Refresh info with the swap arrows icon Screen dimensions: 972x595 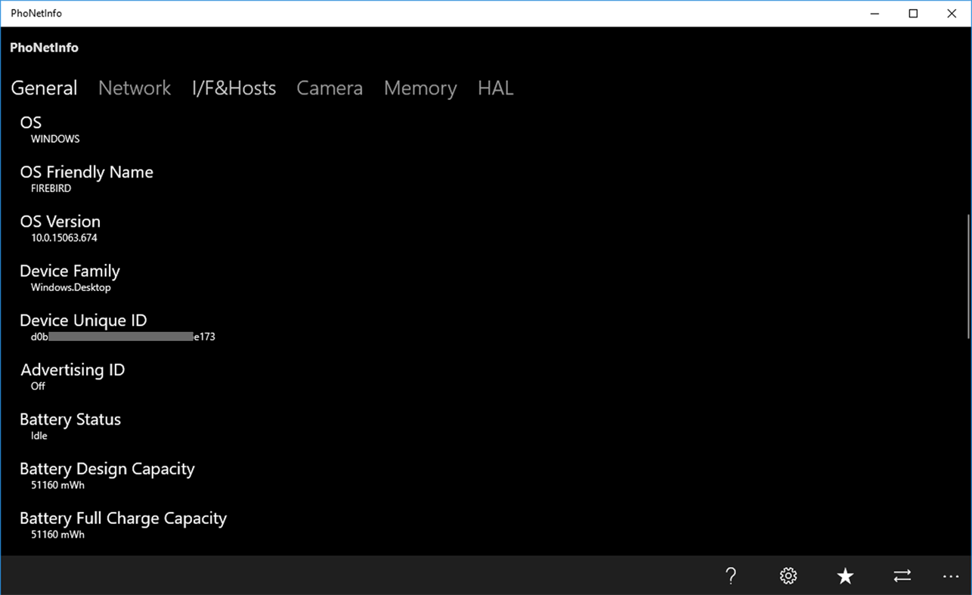click(902, 575)
